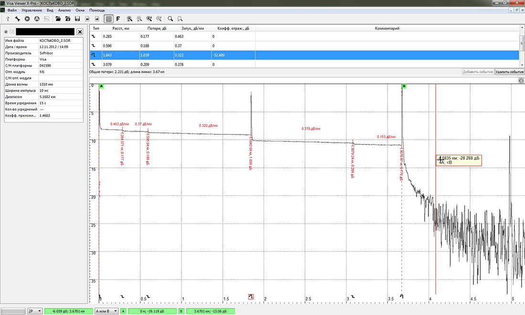Screen dimensions: 525x315
Task: Toggle the grid display toolbar button
Action: (108, 19)
